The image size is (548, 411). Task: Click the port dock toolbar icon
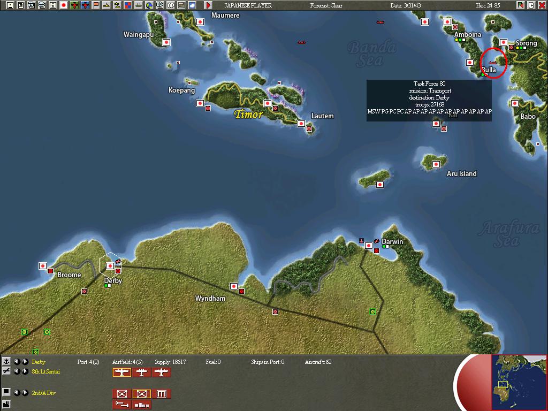tap(139, 5)
